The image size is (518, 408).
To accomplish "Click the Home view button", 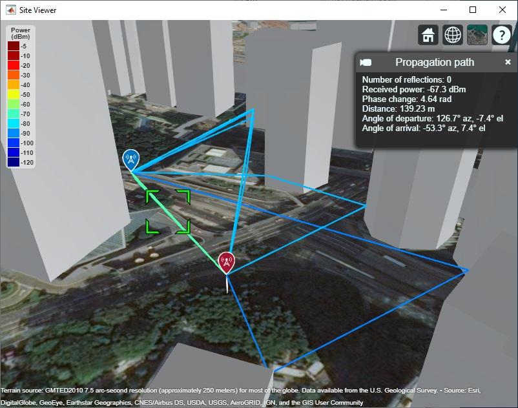I will tap(428, 35).
